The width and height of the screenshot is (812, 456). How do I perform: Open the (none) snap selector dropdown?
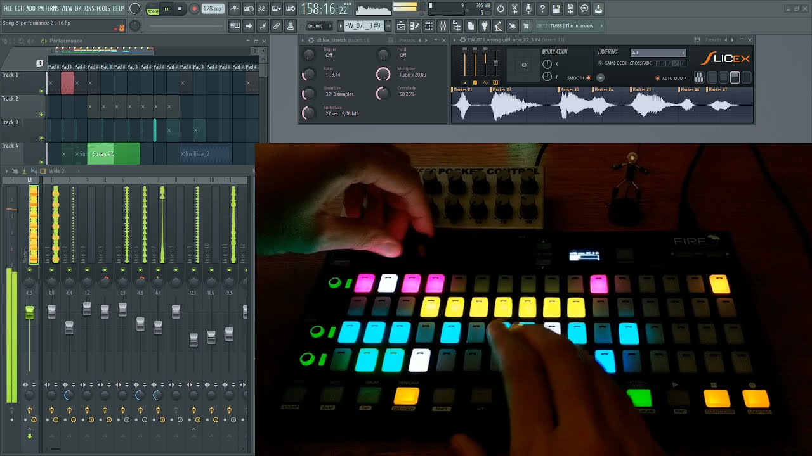[x=319, y=26]
